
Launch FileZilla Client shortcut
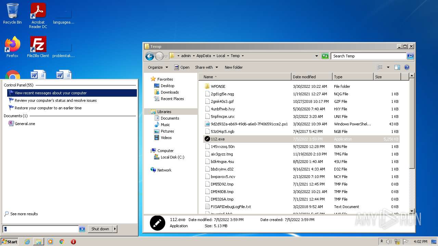(x=38, y=47)
